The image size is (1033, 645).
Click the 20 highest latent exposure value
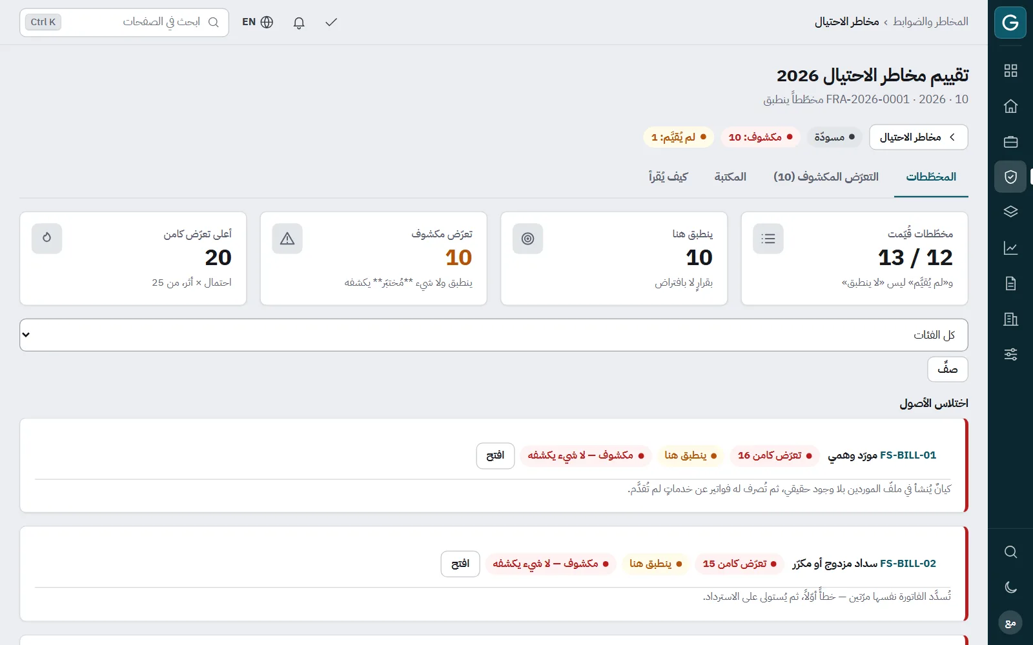click(218, 257)
